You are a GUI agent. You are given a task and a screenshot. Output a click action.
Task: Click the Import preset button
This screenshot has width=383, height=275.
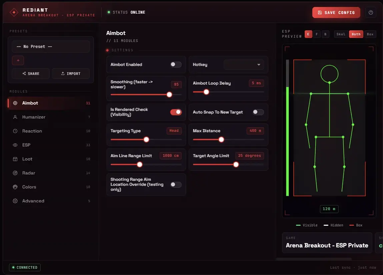(x=71, y=74)
